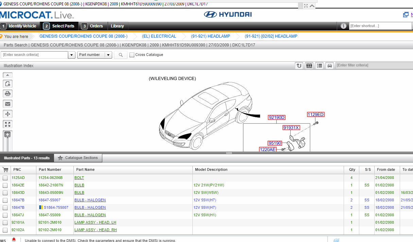413x242 pixels.
Task: Click the star icon on Catalogue Sections
Action: coord(60,158)
